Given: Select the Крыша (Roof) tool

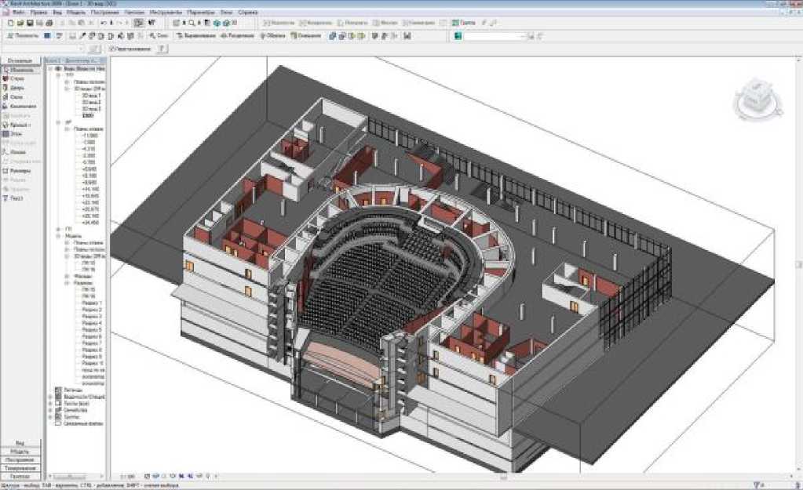Looking at the screenshot, I should pyautogui.click(x=19, y=125).
